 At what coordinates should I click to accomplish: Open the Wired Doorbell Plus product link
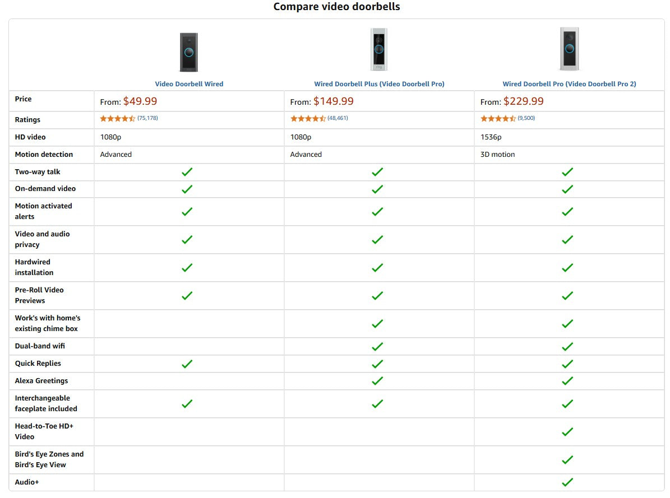[379, 83]
